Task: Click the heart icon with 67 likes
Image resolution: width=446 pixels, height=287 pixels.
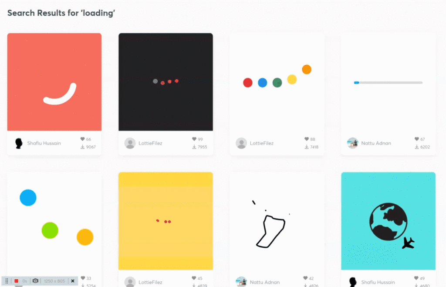Action: click(416, 139)
